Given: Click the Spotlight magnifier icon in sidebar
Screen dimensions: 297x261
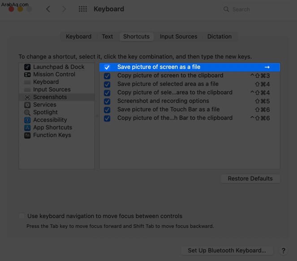Looking at the screenshot, I should coord(27,113).
